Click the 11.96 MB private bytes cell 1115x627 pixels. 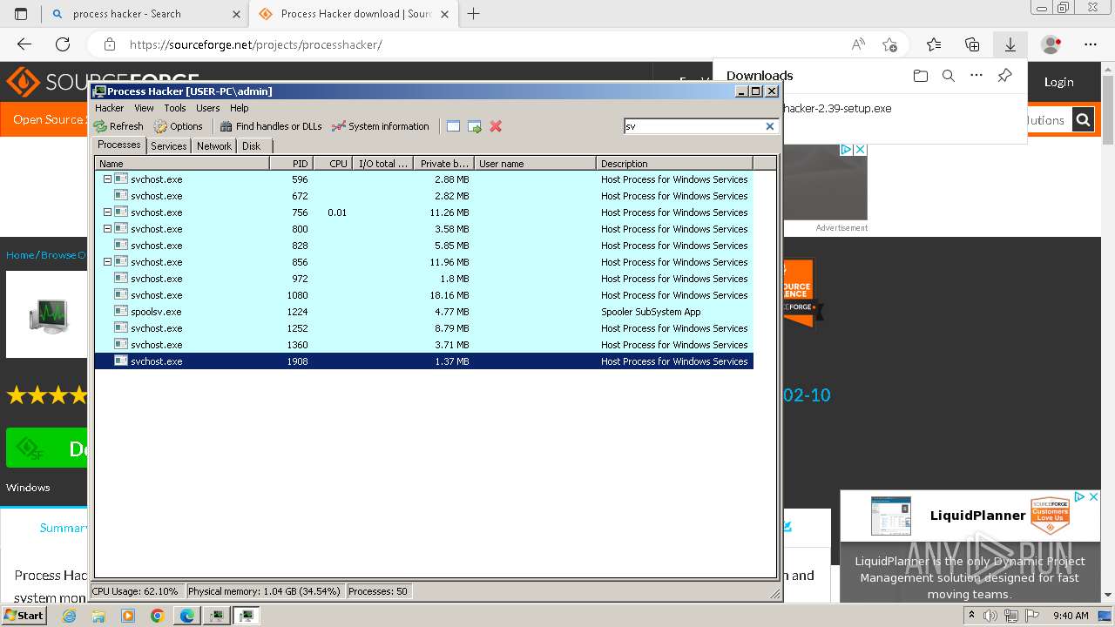[451, 262]
